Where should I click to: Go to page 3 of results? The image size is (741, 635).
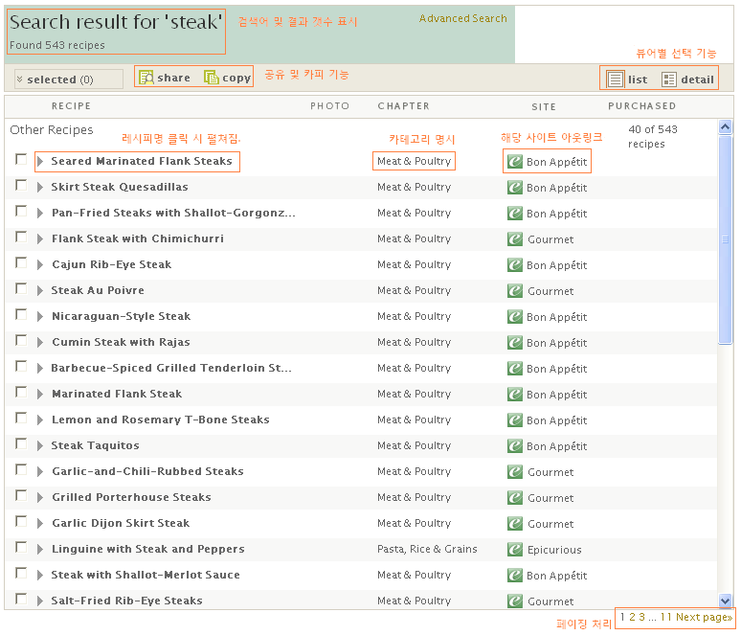pyautogui.click(x=641, y=617)
